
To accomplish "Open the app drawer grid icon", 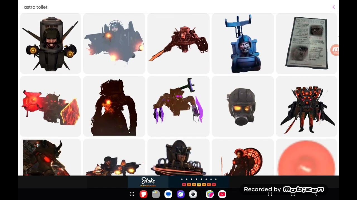I will [132, 194].
